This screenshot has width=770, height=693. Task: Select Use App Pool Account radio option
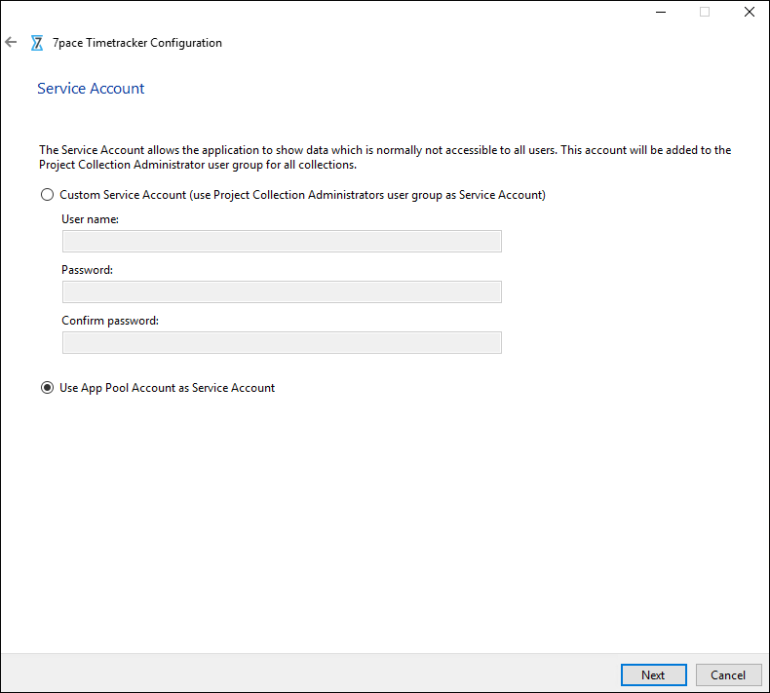(47, 388)
